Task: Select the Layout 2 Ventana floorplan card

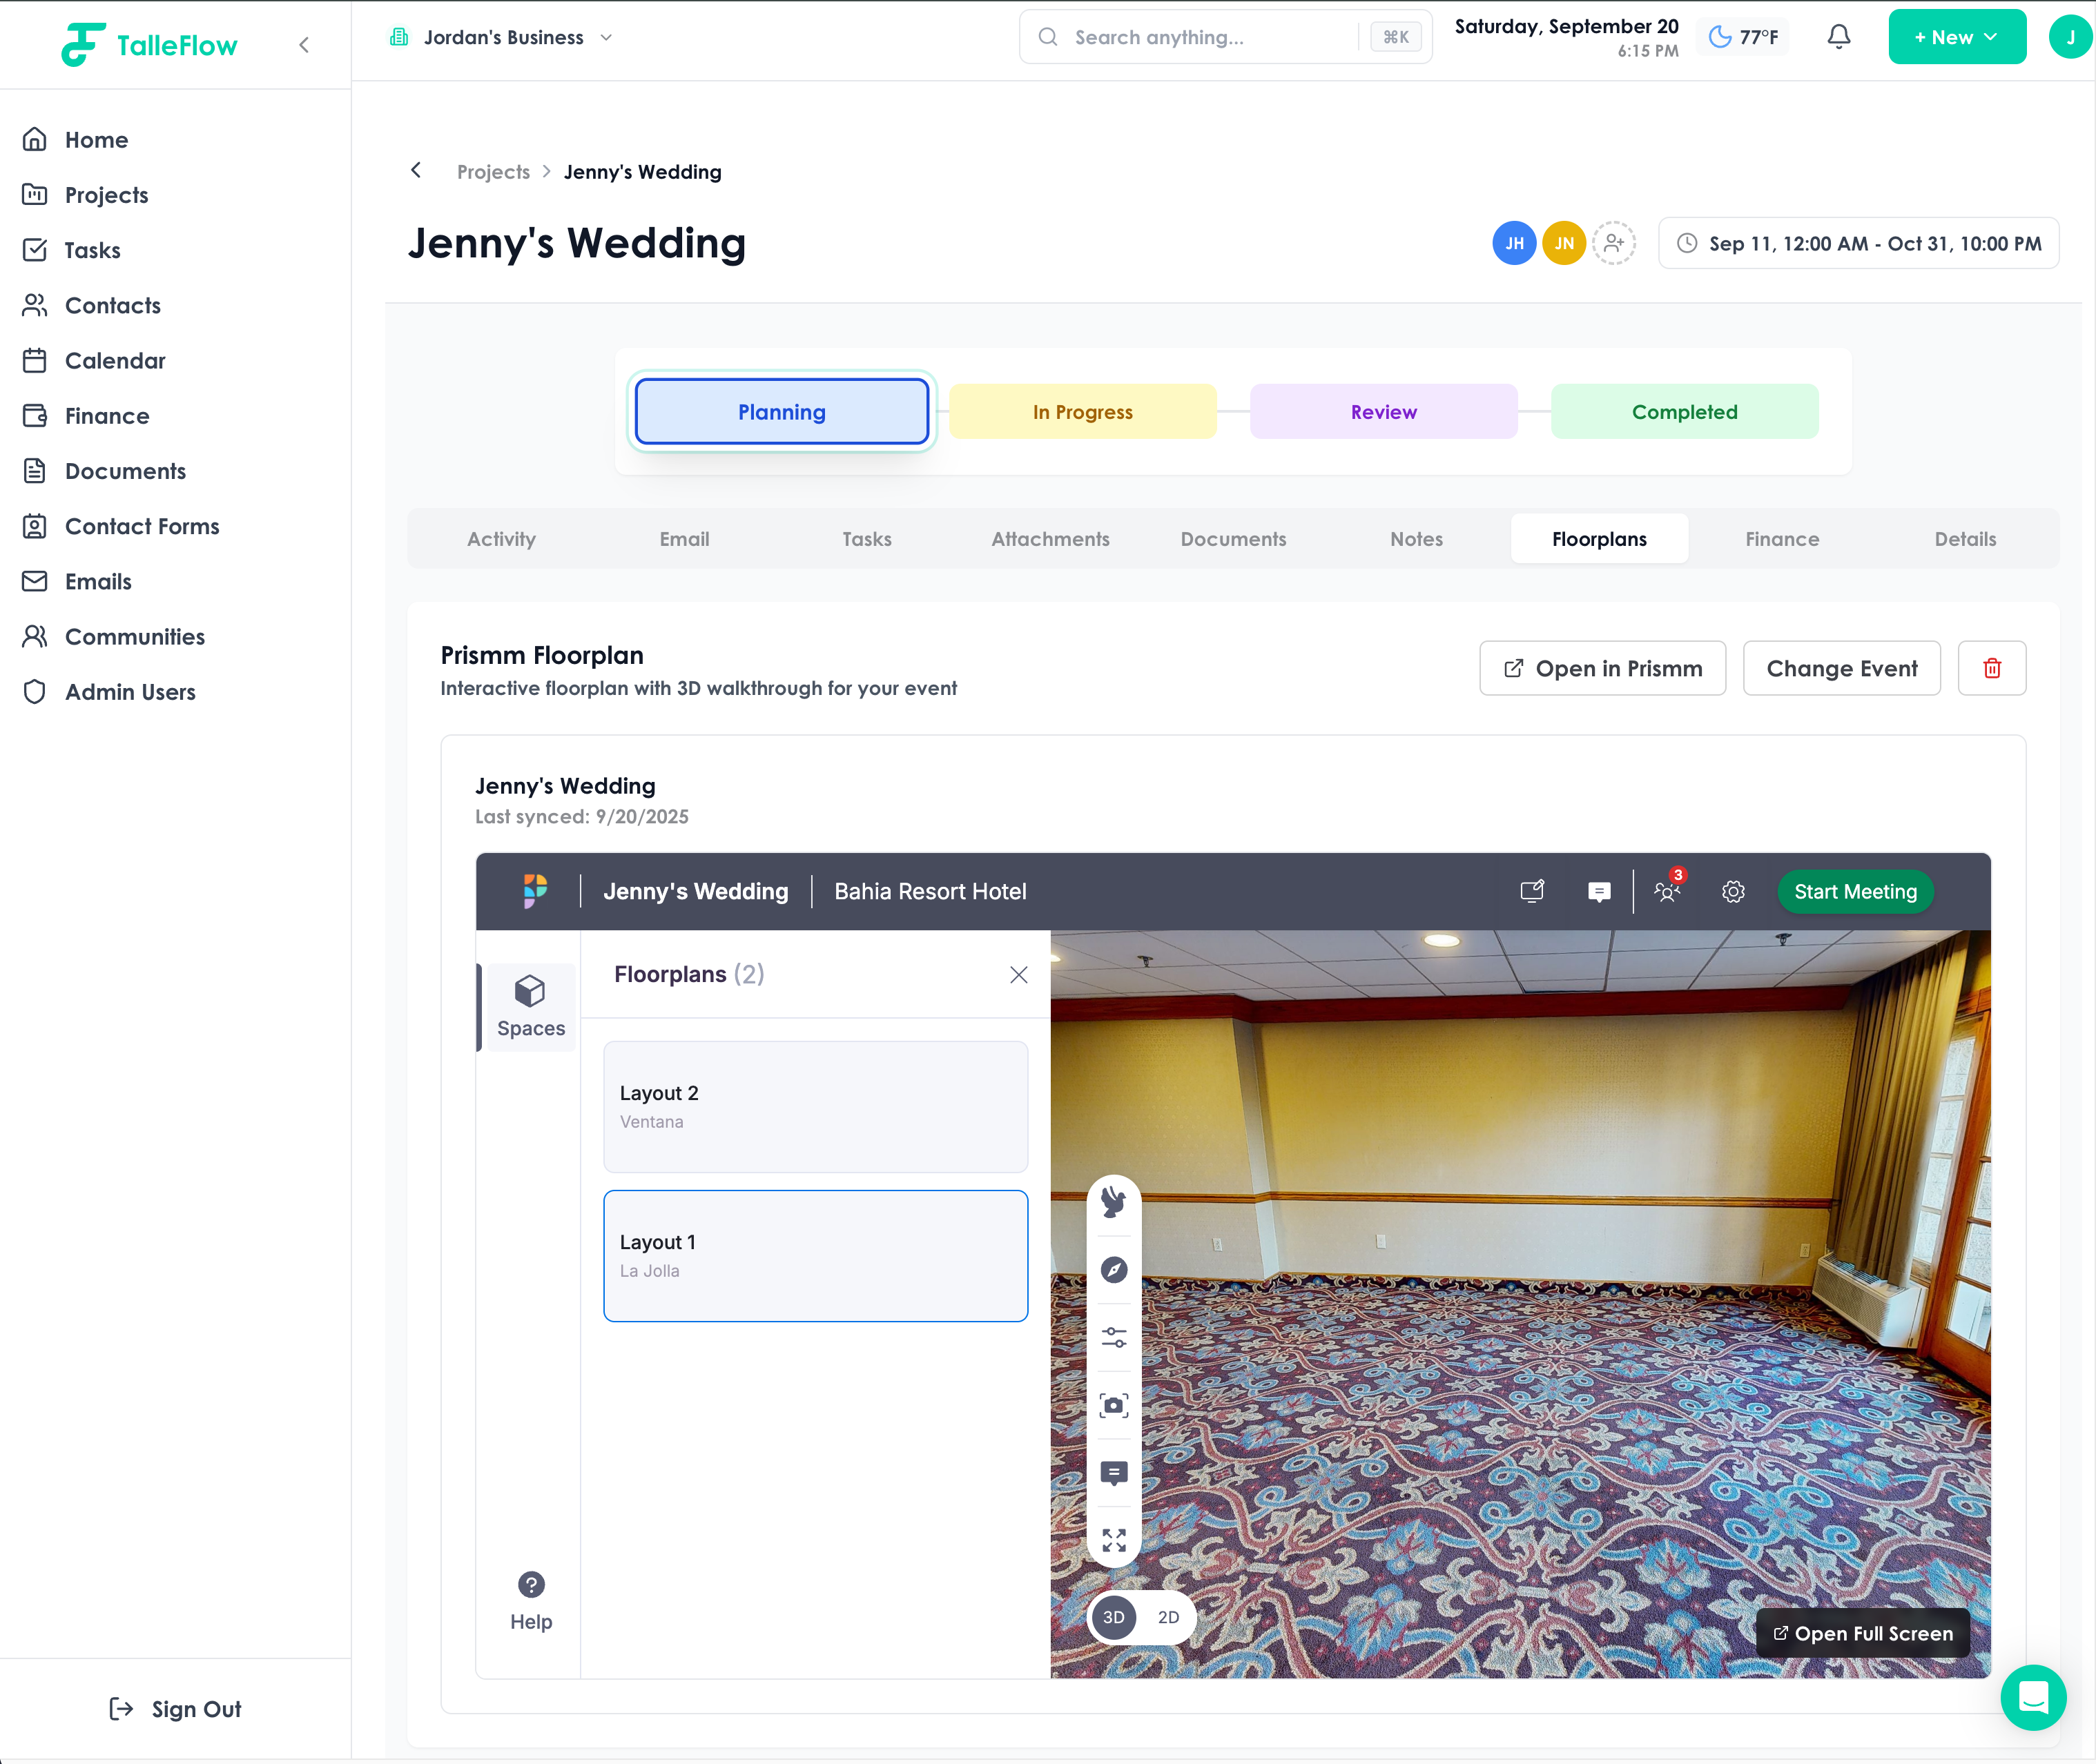Action: [815, 1106]
